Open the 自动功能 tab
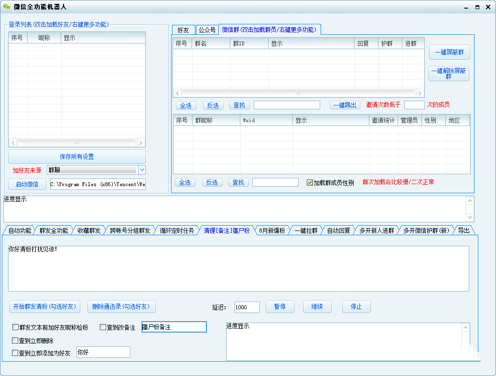The width and height of the screenshot is (496, 376). 20,230
